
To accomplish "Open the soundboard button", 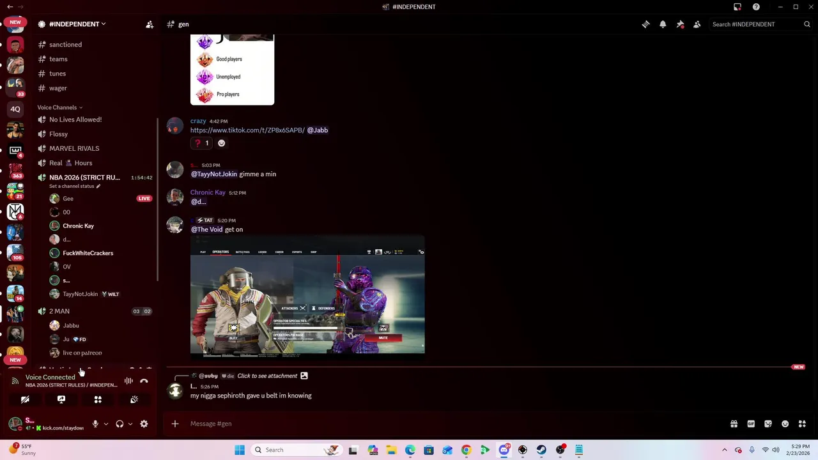I will click(134, 399).
